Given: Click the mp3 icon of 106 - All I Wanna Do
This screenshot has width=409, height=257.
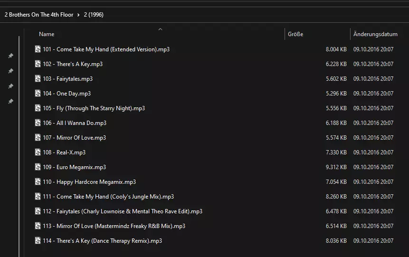Looking at the screenshot, I should click(38, 123).
